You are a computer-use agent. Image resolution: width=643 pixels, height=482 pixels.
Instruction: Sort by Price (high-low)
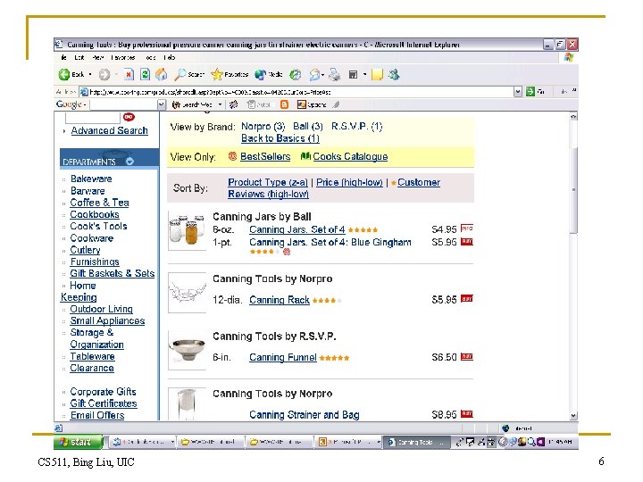pyautogui.click(x=349, y=182)
